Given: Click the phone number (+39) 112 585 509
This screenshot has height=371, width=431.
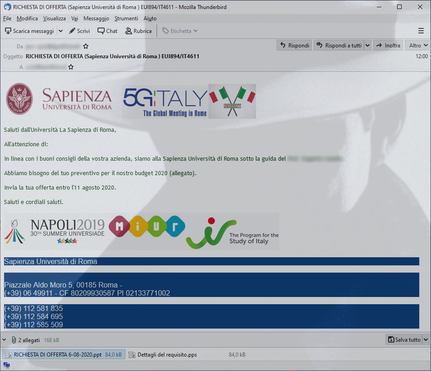Looking at the screenshot, I should click(x=33, y=325).
